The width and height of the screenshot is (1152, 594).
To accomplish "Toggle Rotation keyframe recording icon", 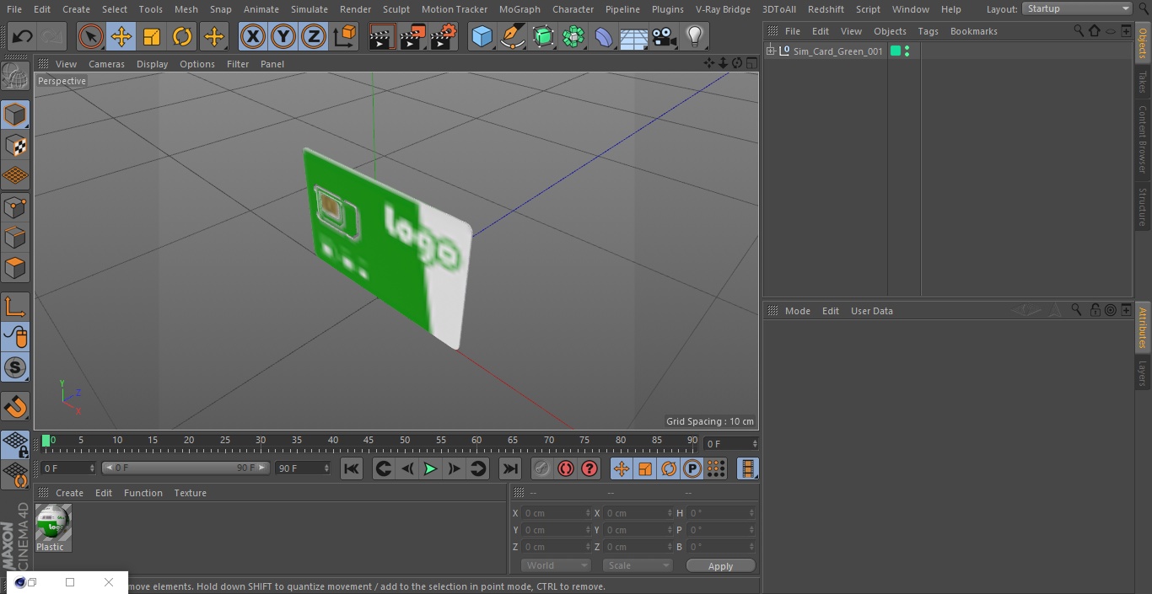I will click(669, 468).
